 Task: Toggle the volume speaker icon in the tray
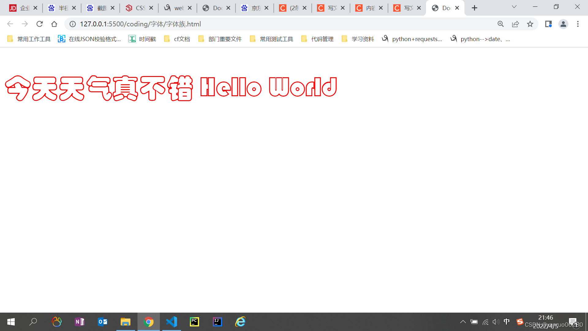click(496, 322)
